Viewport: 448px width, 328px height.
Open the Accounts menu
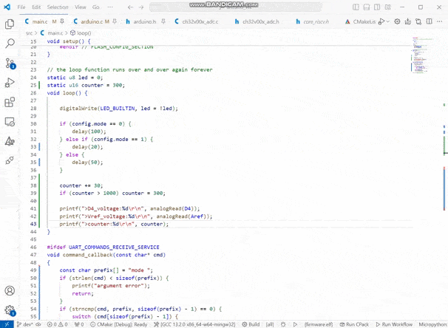pyautogui.click(x=10, y=290)
